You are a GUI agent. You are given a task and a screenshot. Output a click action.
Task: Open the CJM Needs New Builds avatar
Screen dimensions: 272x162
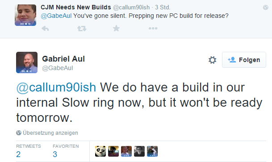(x=25, y=15)
